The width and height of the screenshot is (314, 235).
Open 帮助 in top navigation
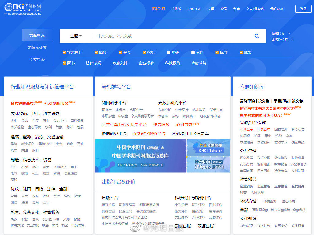point(236,9)
